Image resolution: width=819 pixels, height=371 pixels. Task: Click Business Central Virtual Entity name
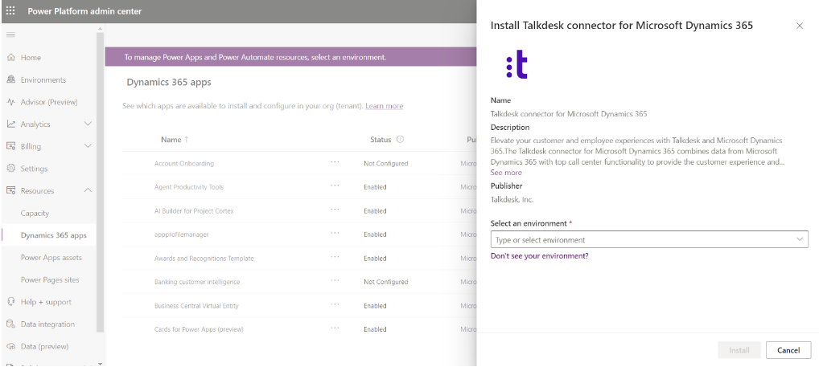click(x=196, y=306)
